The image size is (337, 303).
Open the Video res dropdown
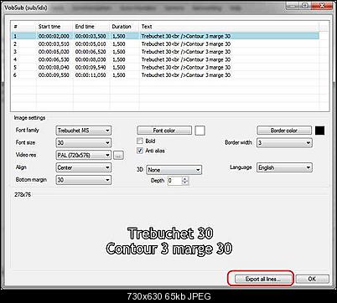point(84,155)
